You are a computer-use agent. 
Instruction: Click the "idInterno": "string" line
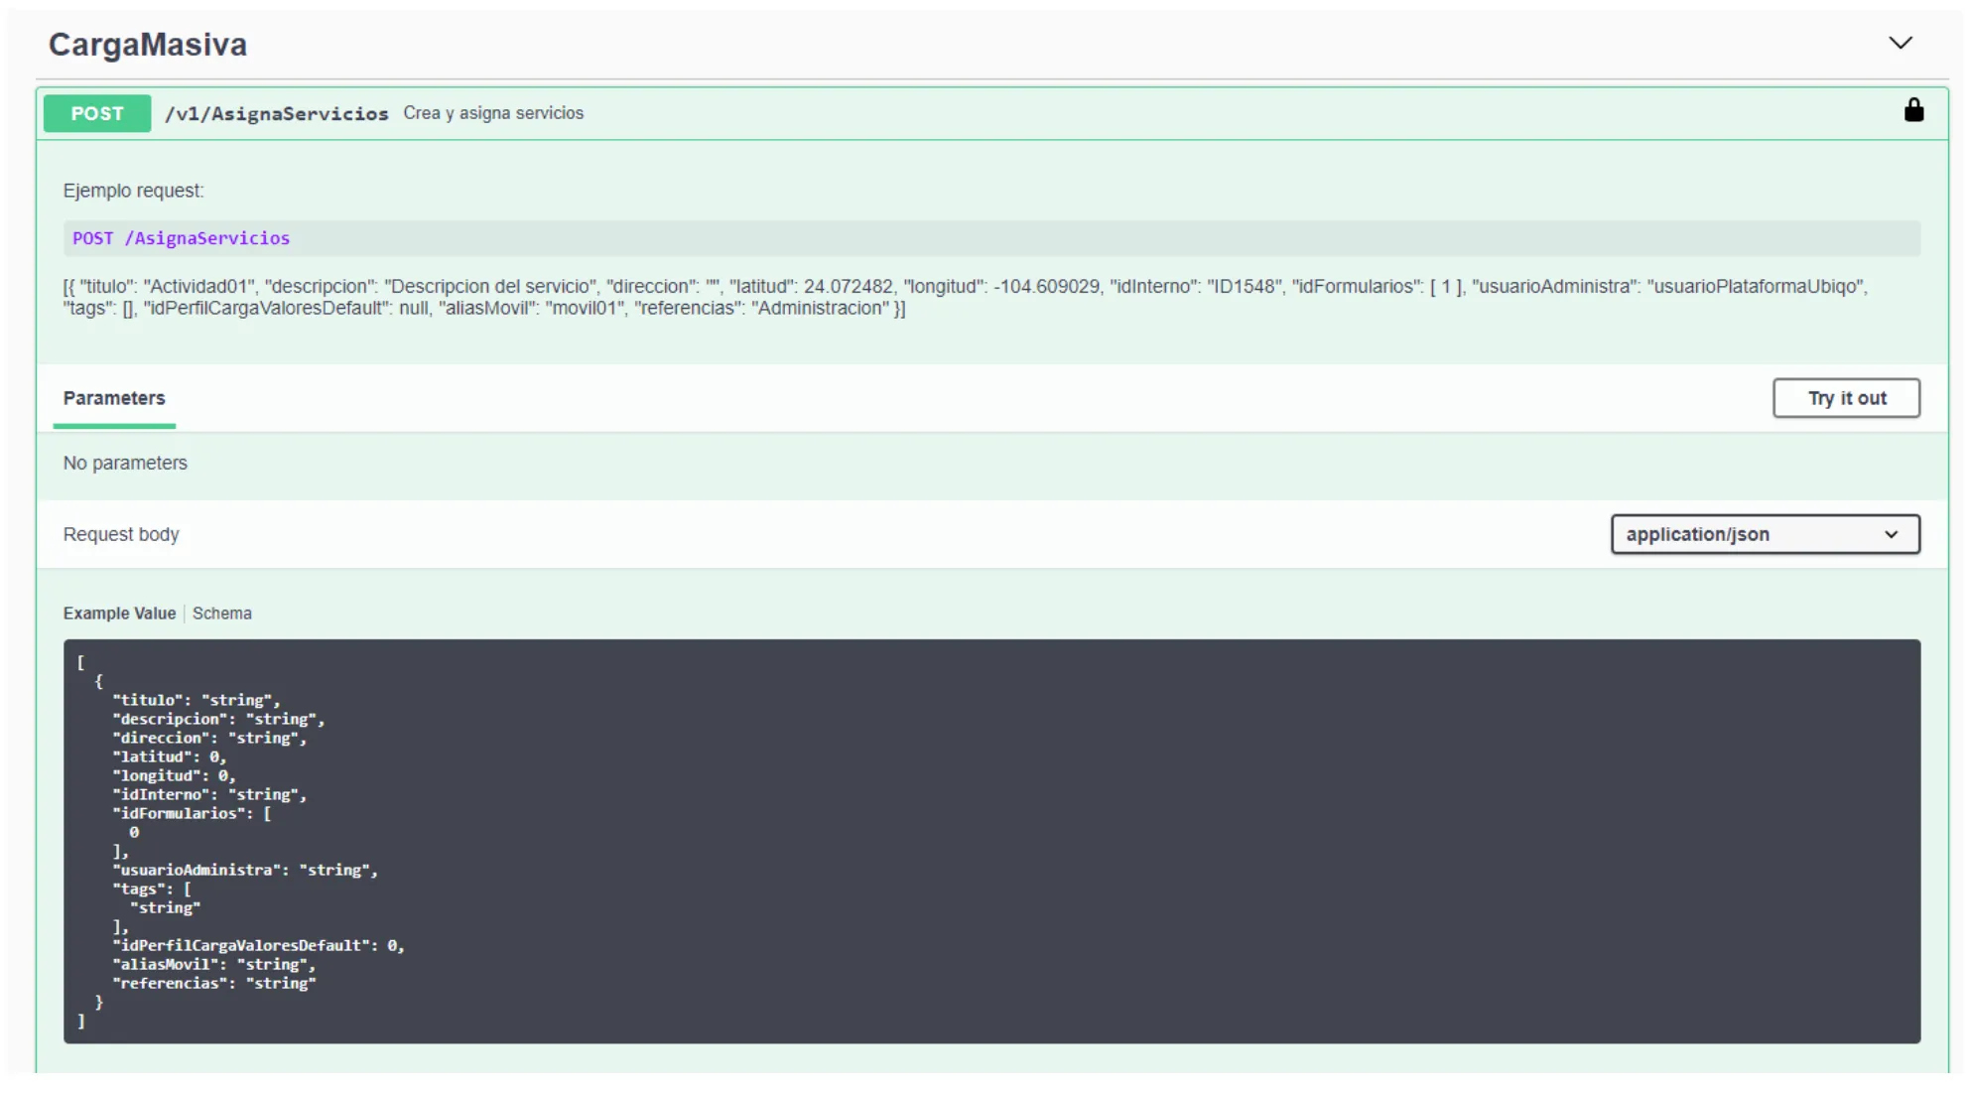tap(209, 794)
